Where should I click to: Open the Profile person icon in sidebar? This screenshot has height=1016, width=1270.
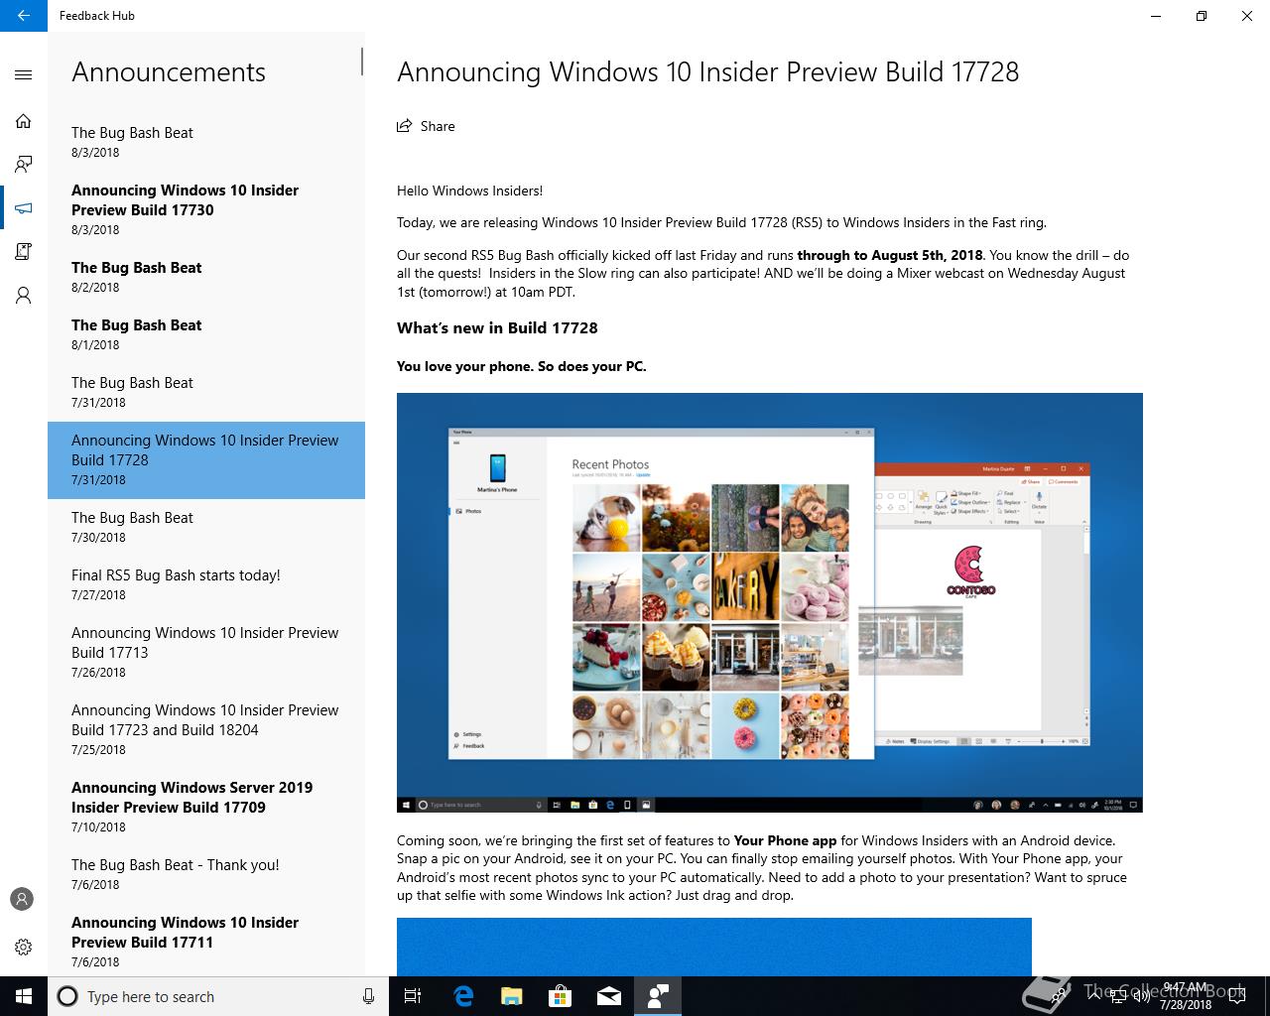point(24,296)
